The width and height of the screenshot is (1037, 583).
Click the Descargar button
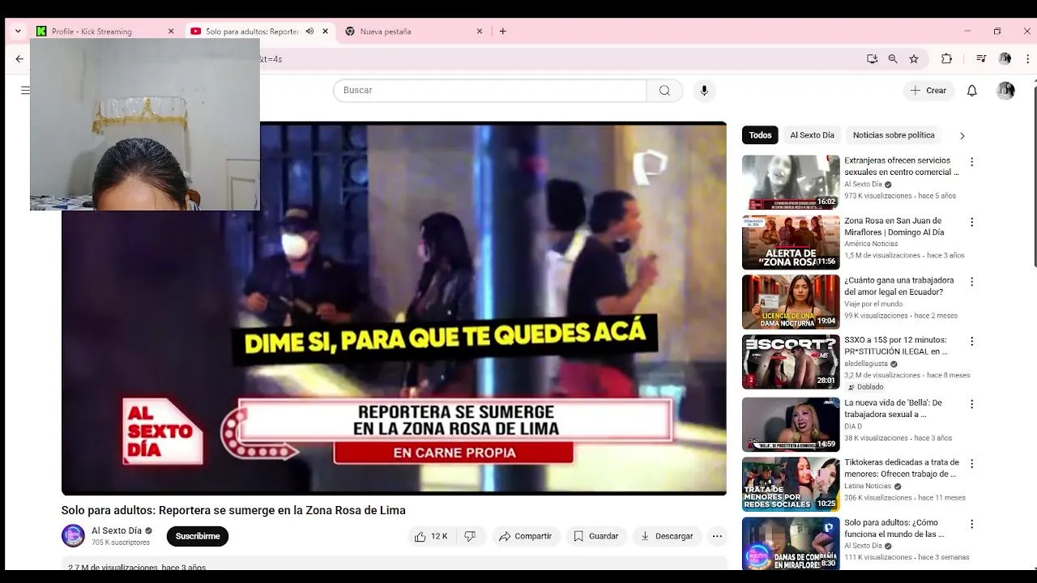point(667,536)
